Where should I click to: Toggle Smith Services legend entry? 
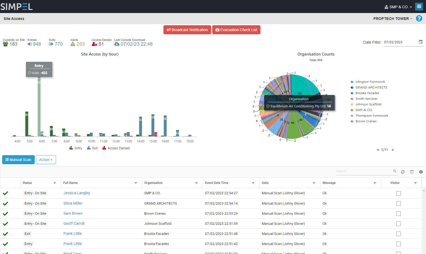click(364, 99)
